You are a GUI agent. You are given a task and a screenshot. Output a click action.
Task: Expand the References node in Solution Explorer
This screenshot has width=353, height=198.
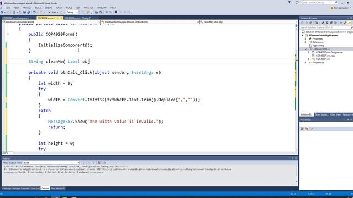[306, 42]
